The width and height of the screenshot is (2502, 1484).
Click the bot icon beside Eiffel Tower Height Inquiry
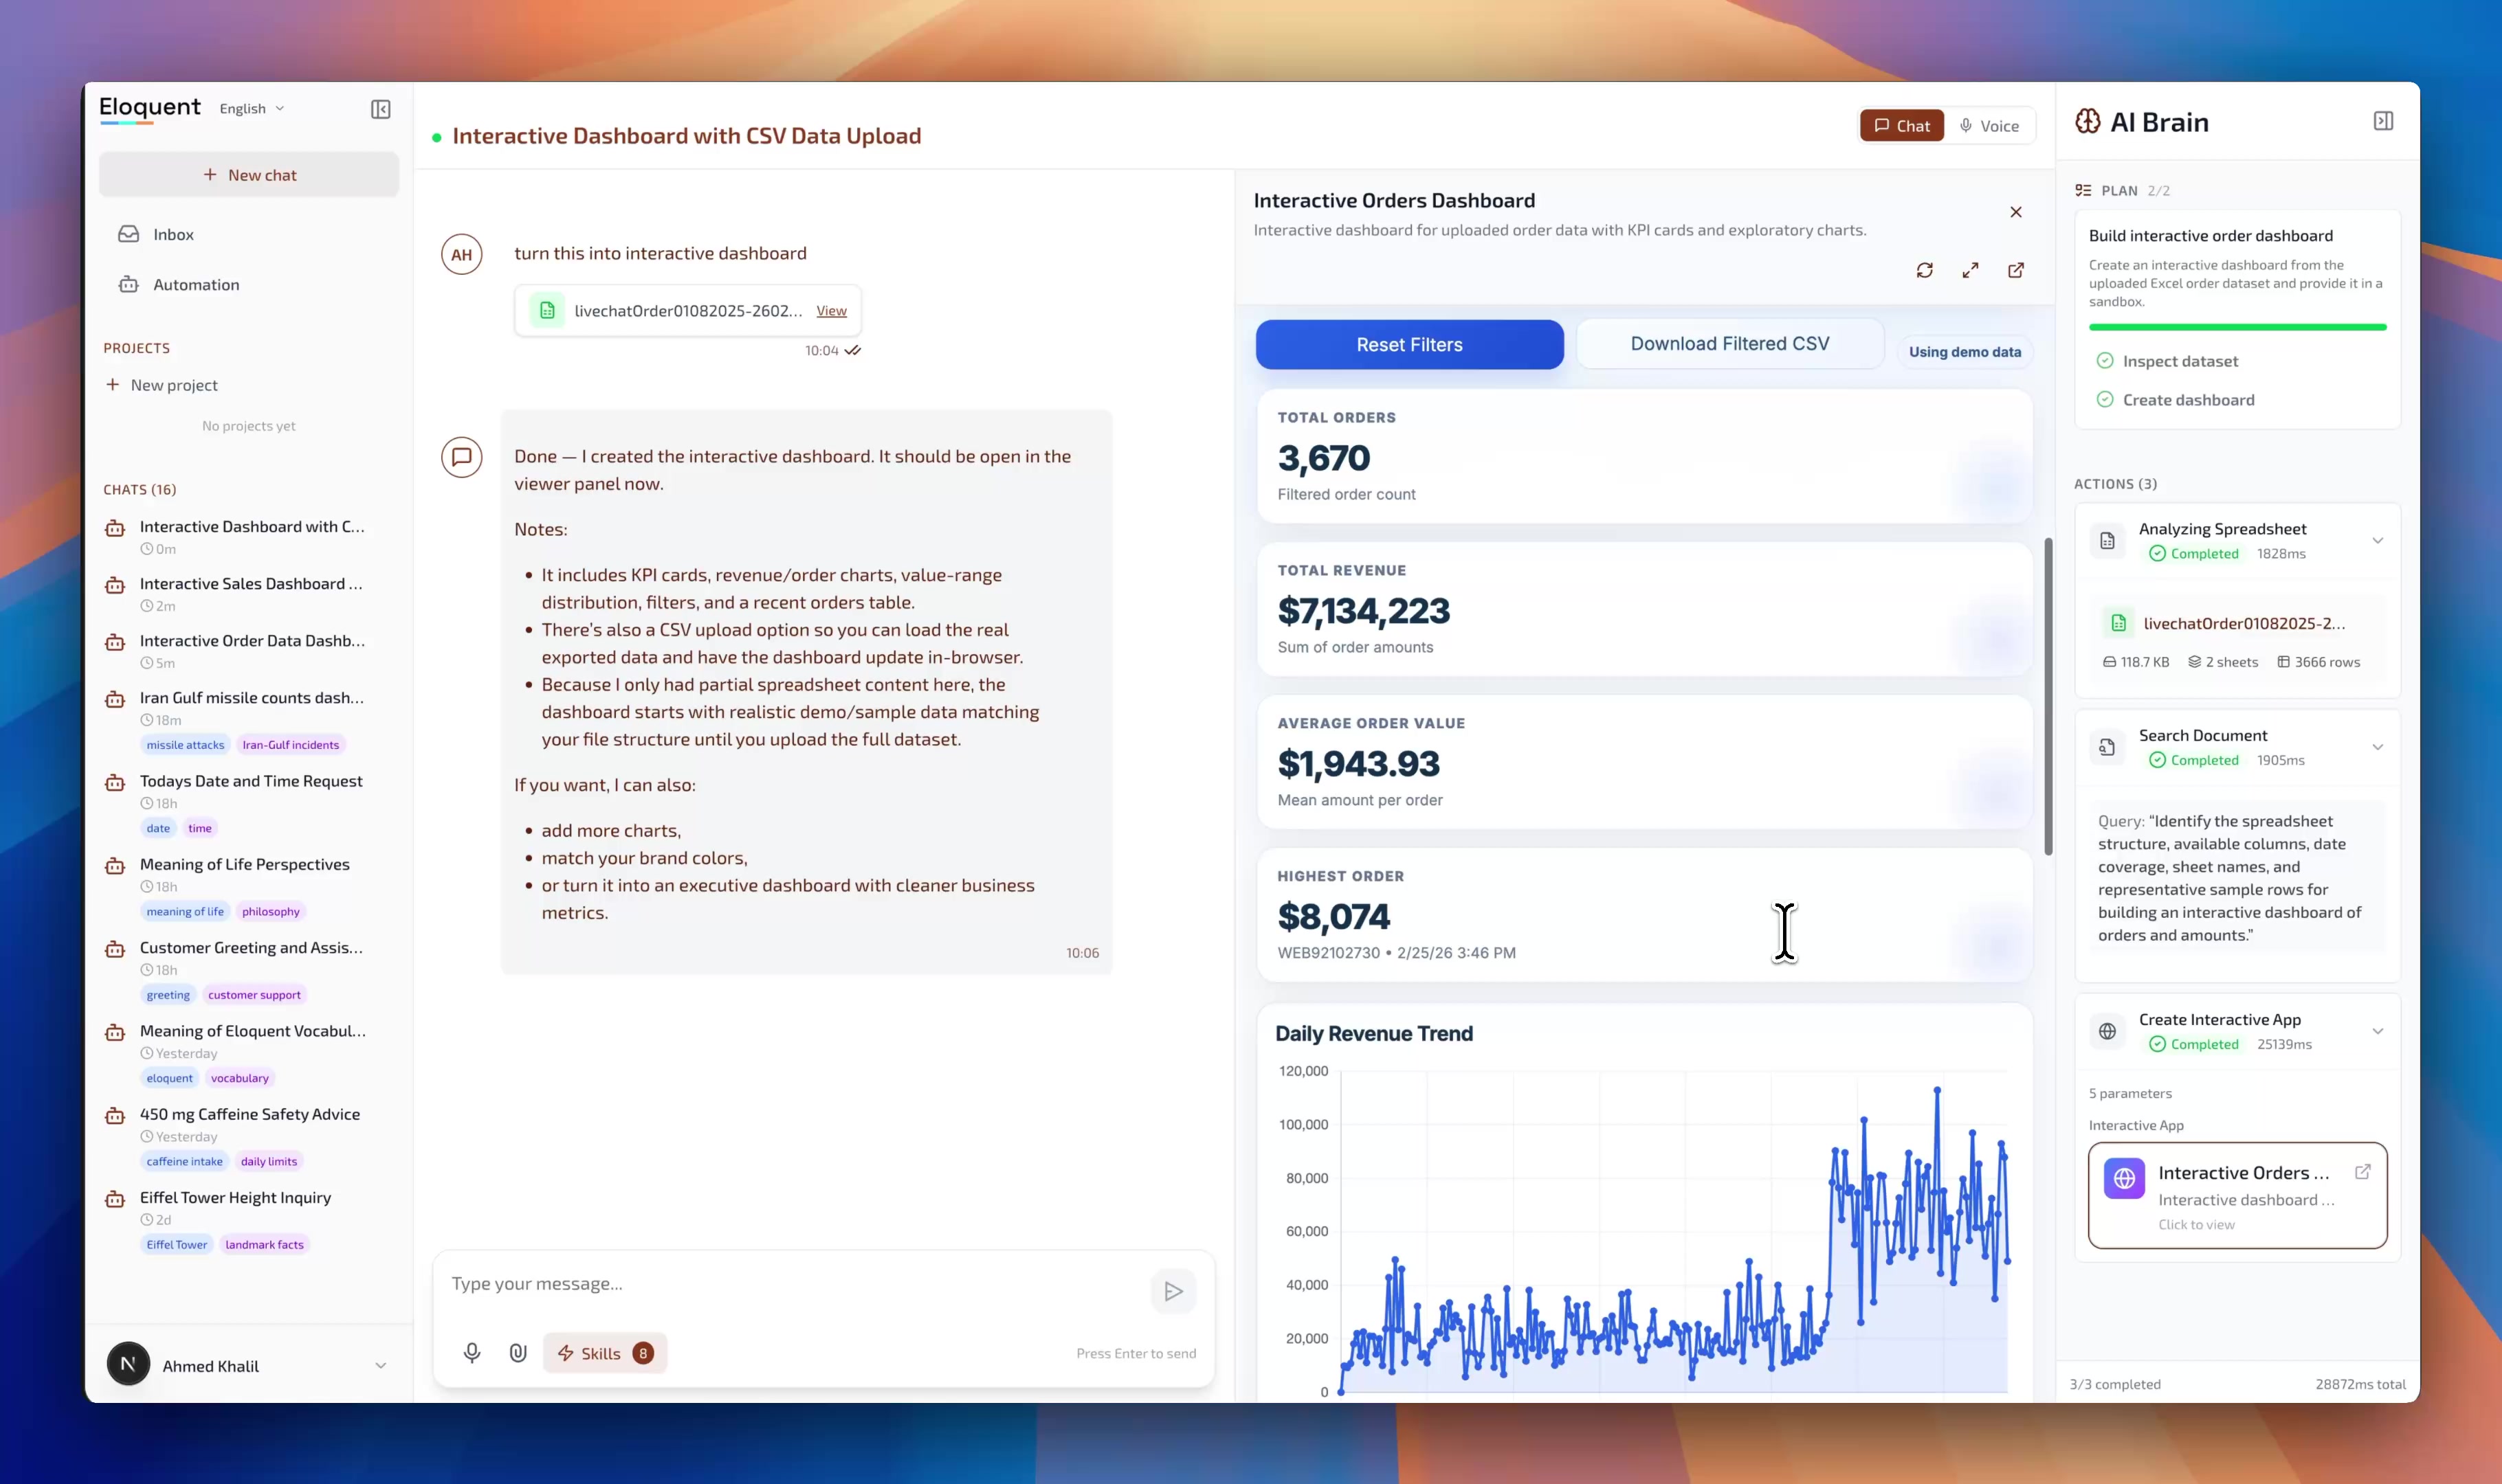[x=115, y=1199]
